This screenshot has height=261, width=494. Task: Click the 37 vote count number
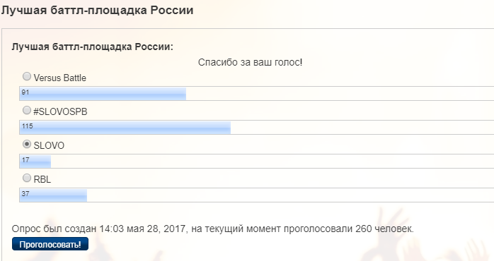pyautogui.click(x=25, y=194)
